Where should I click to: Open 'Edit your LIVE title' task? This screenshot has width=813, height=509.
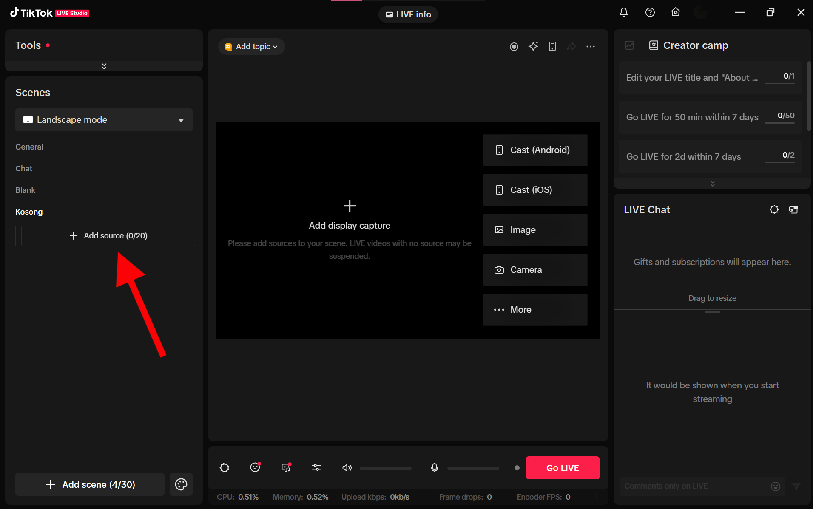tap(710, 78)
